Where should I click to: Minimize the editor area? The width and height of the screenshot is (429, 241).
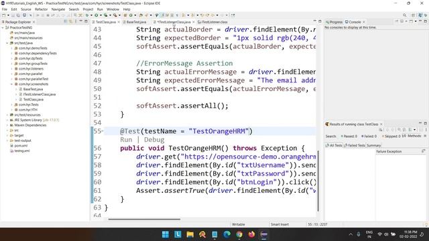[314, 21]
